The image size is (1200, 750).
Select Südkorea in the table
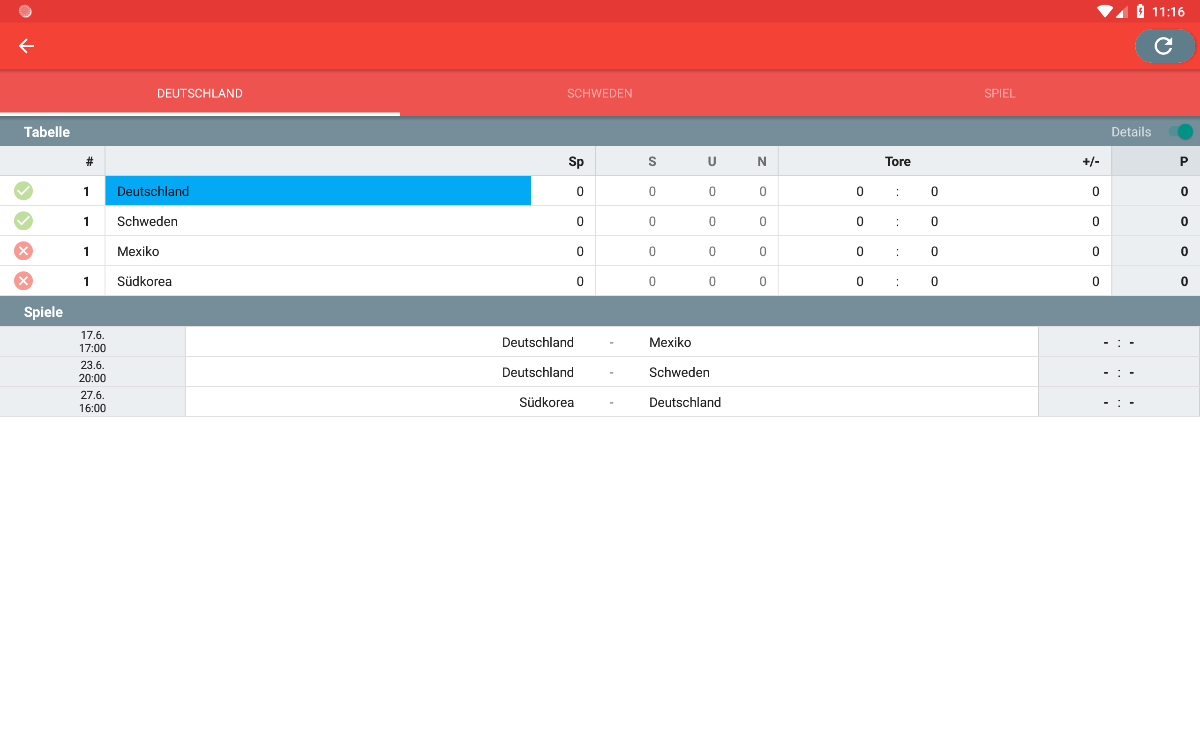point(600,281)
